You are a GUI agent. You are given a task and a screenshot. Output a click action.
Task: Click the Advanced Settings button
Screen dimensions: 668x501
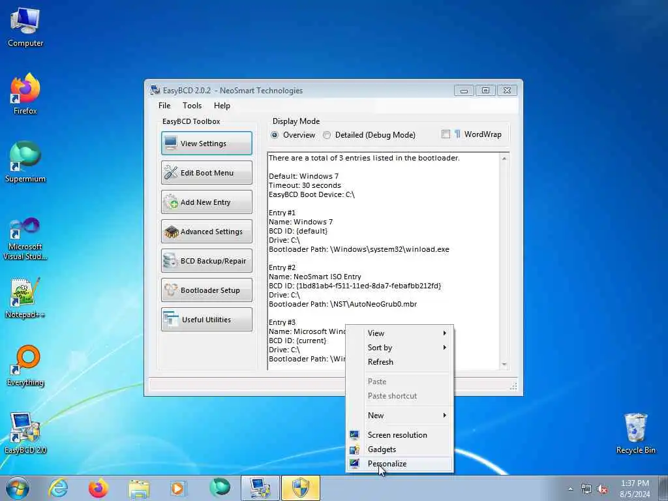[207, 232]
